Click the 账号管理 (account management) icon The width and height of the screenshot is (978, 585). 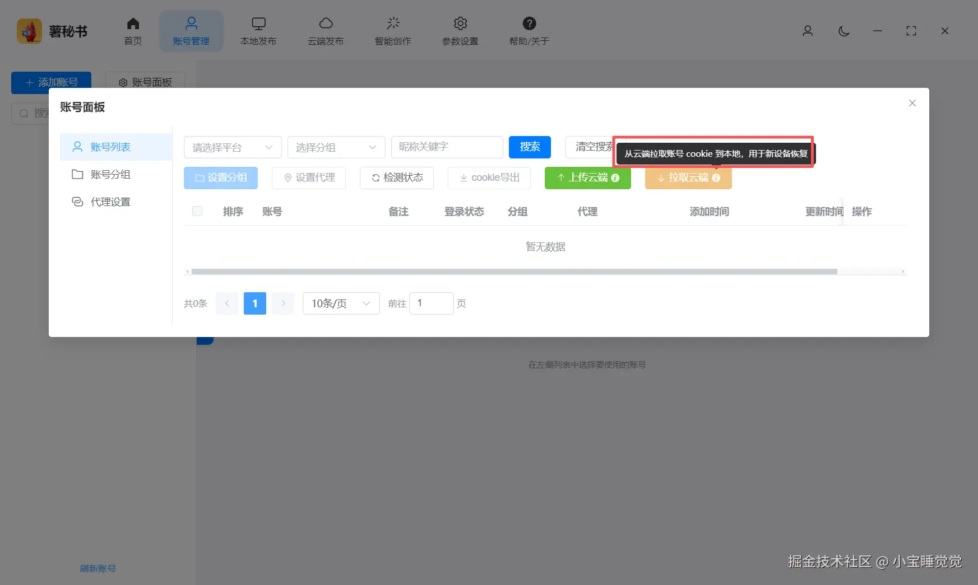point(191,31)
